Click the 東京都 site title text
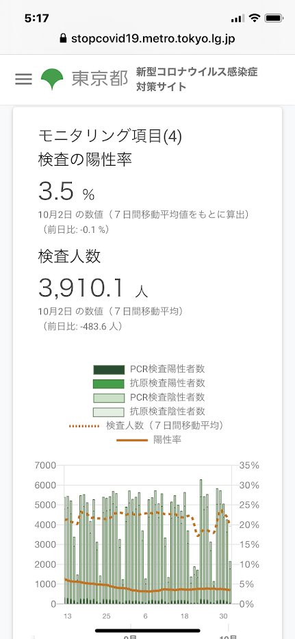This screenshot has height=639, width=295. click(x=100, y=79)
